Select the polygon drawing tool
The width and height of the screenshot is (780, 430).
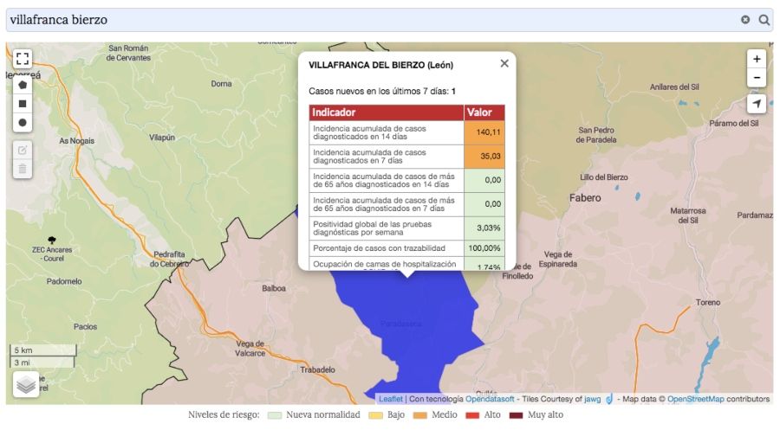23,85
